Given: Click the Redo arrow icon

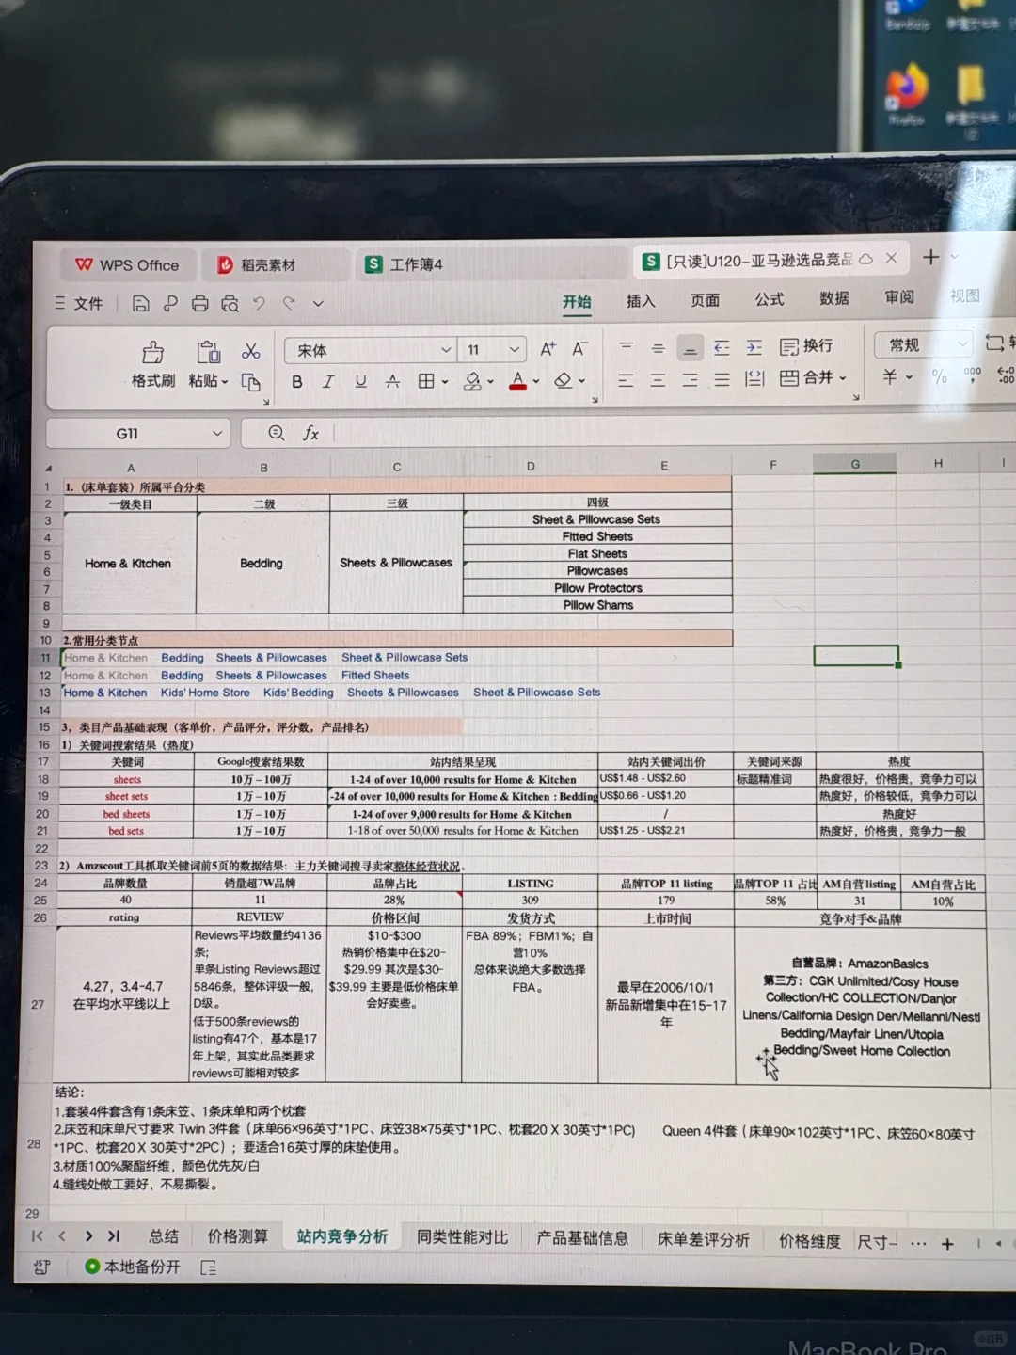Looking at the screenshot, I should 289,303.
